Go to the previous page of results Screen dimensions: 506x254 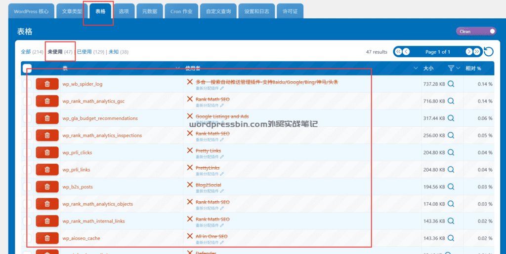[x=406, y=52]
